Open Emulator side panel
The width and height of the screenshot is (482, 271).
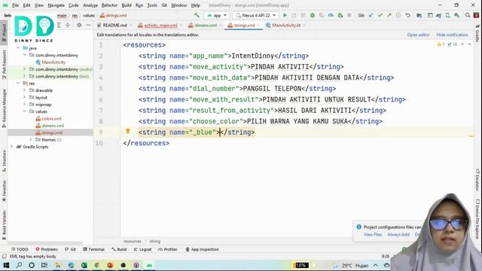point(477,180)
